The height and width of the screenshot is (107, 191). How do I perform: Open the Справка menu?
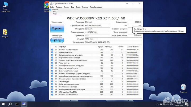(85, 7)
